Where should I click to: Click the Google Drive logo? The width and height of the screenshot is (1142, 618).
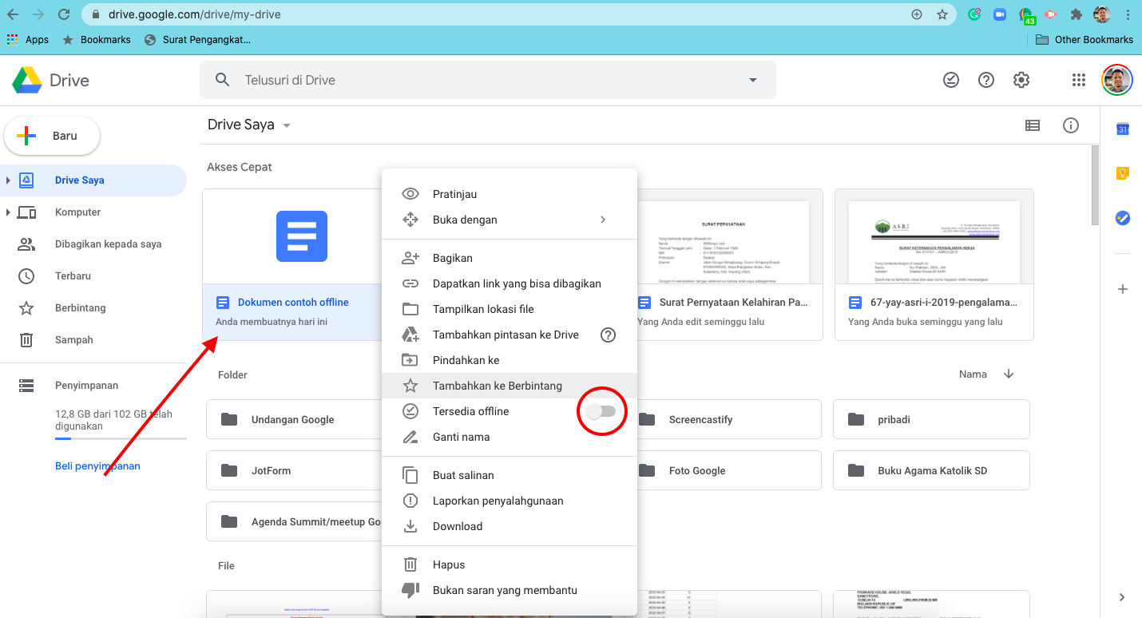pyautogui.click(x=27, y=80)
